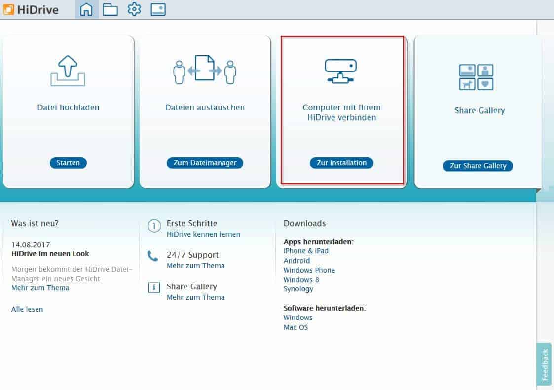The height and width of the screenshot is (390, 554).
Task: Click the 14.08.2017 news date
Action: click(31, 245)
